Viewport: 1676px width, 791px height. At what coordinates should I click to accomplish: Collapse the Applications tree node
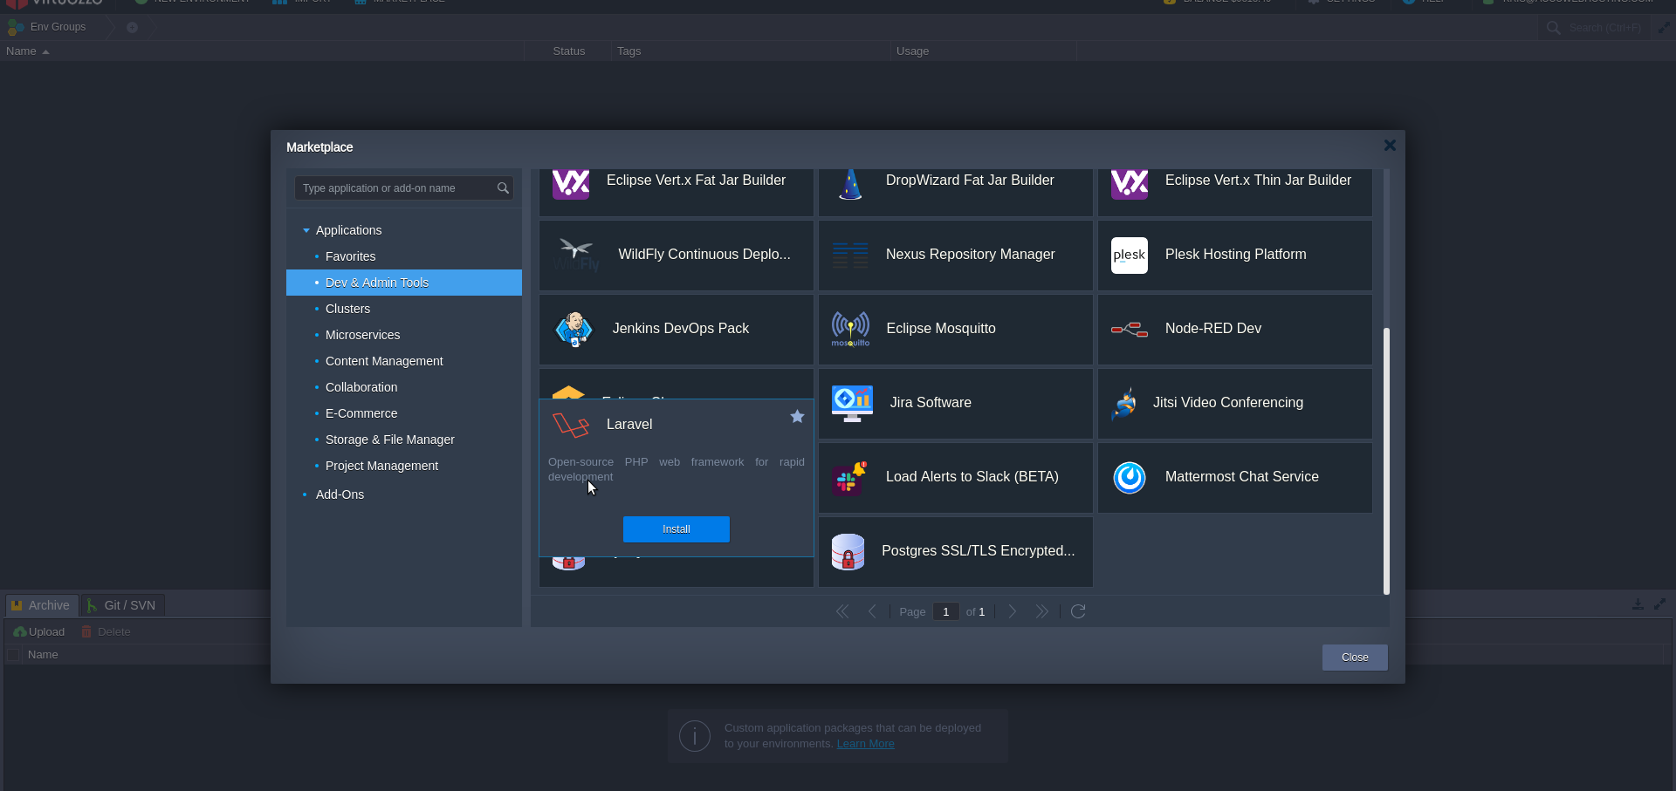point(306,230)
